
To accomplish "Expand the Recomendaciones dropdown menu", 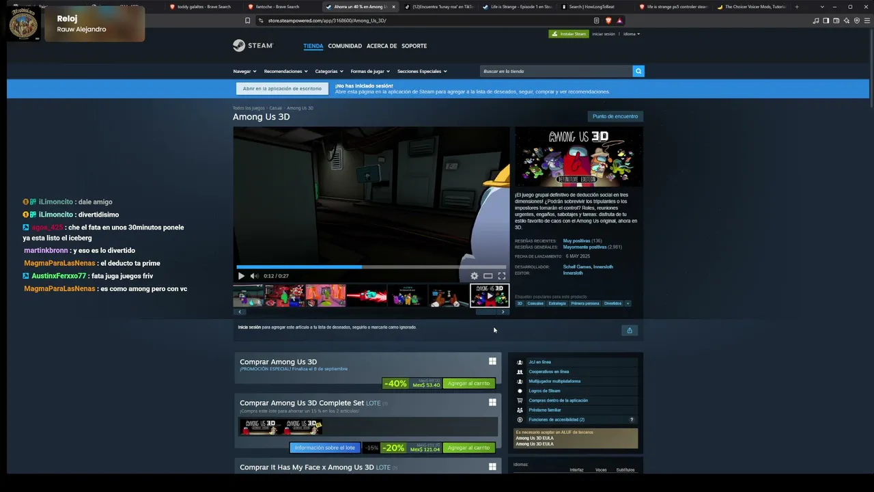I will pos(285,71).
